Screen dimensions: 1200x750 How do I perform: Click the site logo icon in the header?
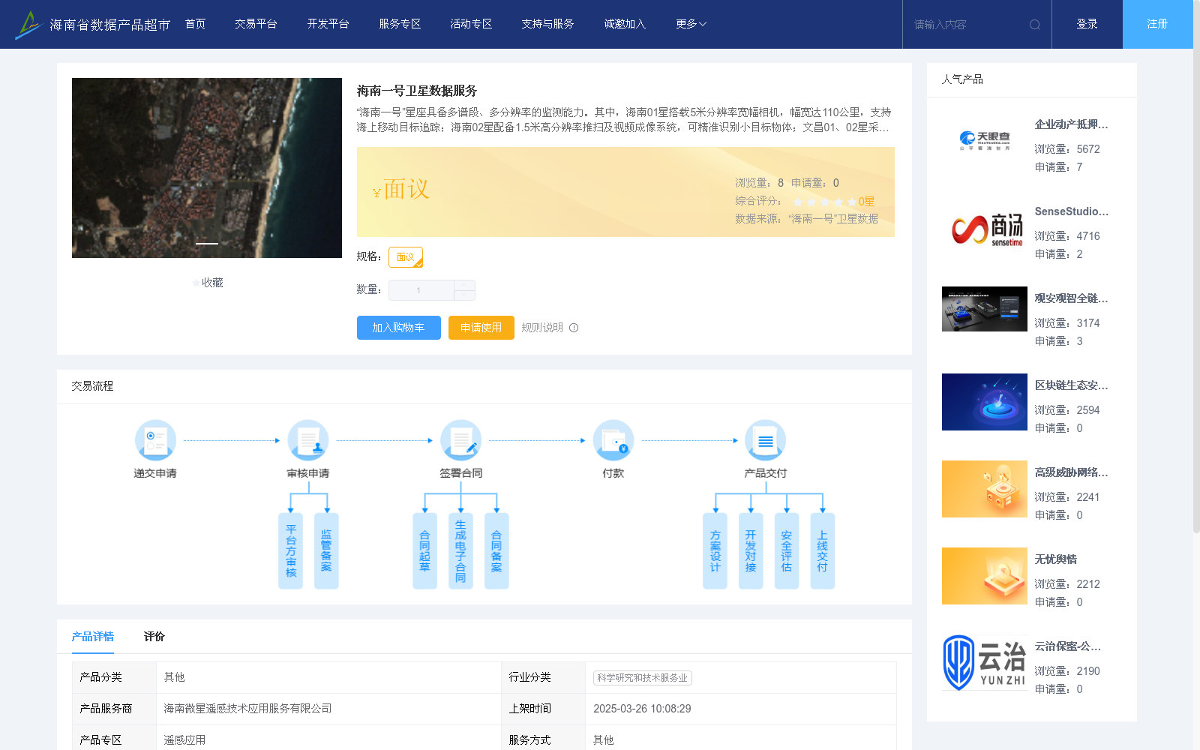tap(29, 24)
